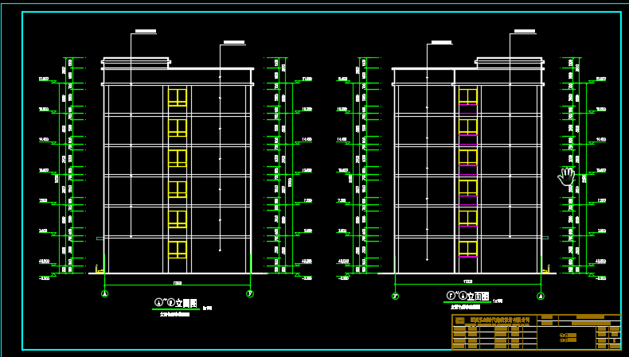Click the right elevation's 立面图 title text
This screenshot has width=629, height=357.
coord(476,296)
